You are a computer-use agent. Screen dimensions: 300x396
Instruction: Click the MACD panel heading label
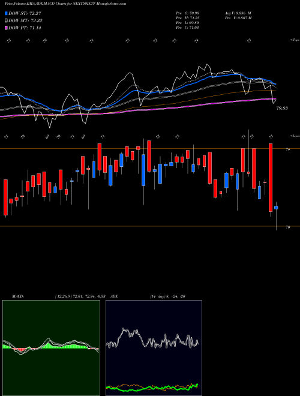pos(18,296)
